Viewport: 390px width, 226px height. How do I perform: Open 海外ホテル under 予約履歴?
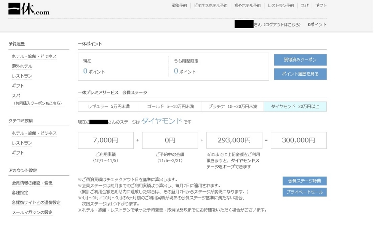coord(22,66)
